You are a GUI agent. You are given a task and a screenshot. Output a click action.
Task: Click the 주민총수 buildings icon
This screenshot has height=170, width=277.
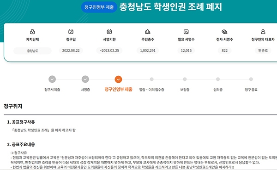coord(148,32)
